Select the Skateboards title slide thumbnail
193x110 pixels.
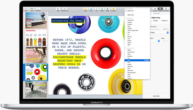coord(36,20)
